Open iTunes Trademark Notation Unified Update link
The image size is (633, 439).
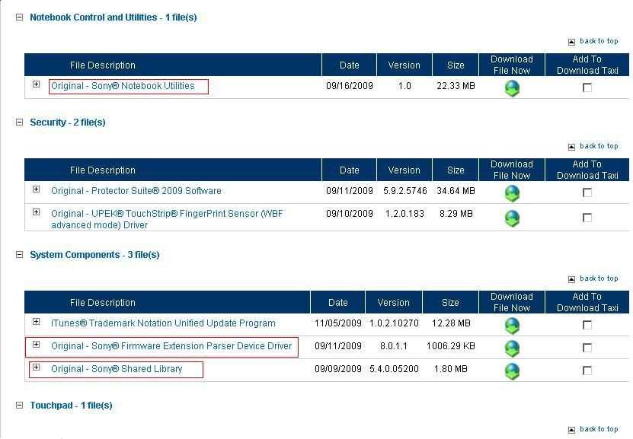[163, 323]
